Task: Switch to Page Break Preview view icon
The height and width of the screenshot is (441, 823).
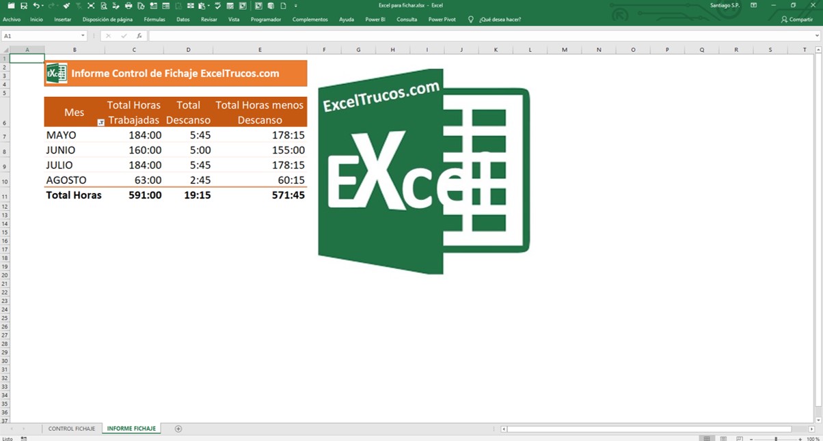Action: 740,438
